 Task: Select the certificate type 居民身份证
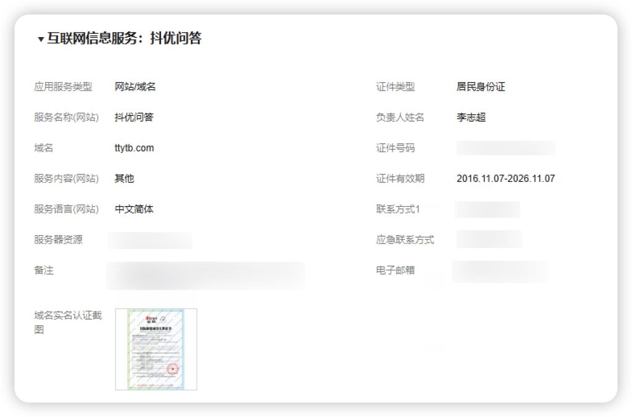click(480, 87)
